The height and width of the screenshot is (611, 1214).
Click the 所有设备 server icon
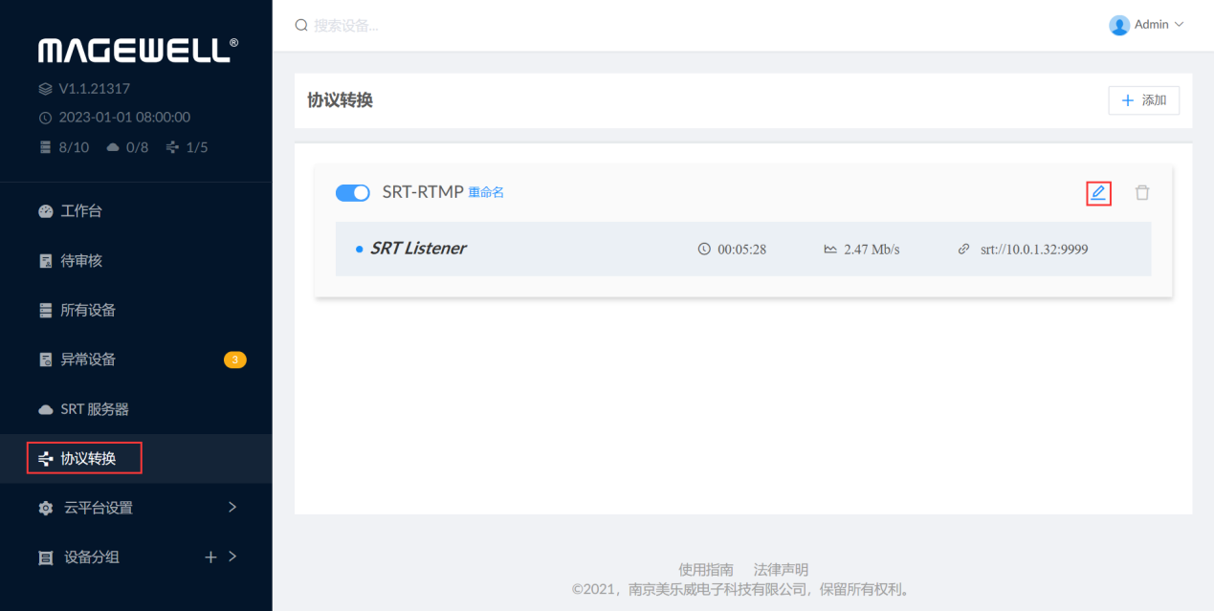tap(45, 311)
